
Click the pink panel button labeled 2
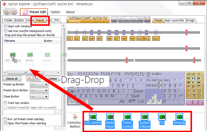click(198, 102)
